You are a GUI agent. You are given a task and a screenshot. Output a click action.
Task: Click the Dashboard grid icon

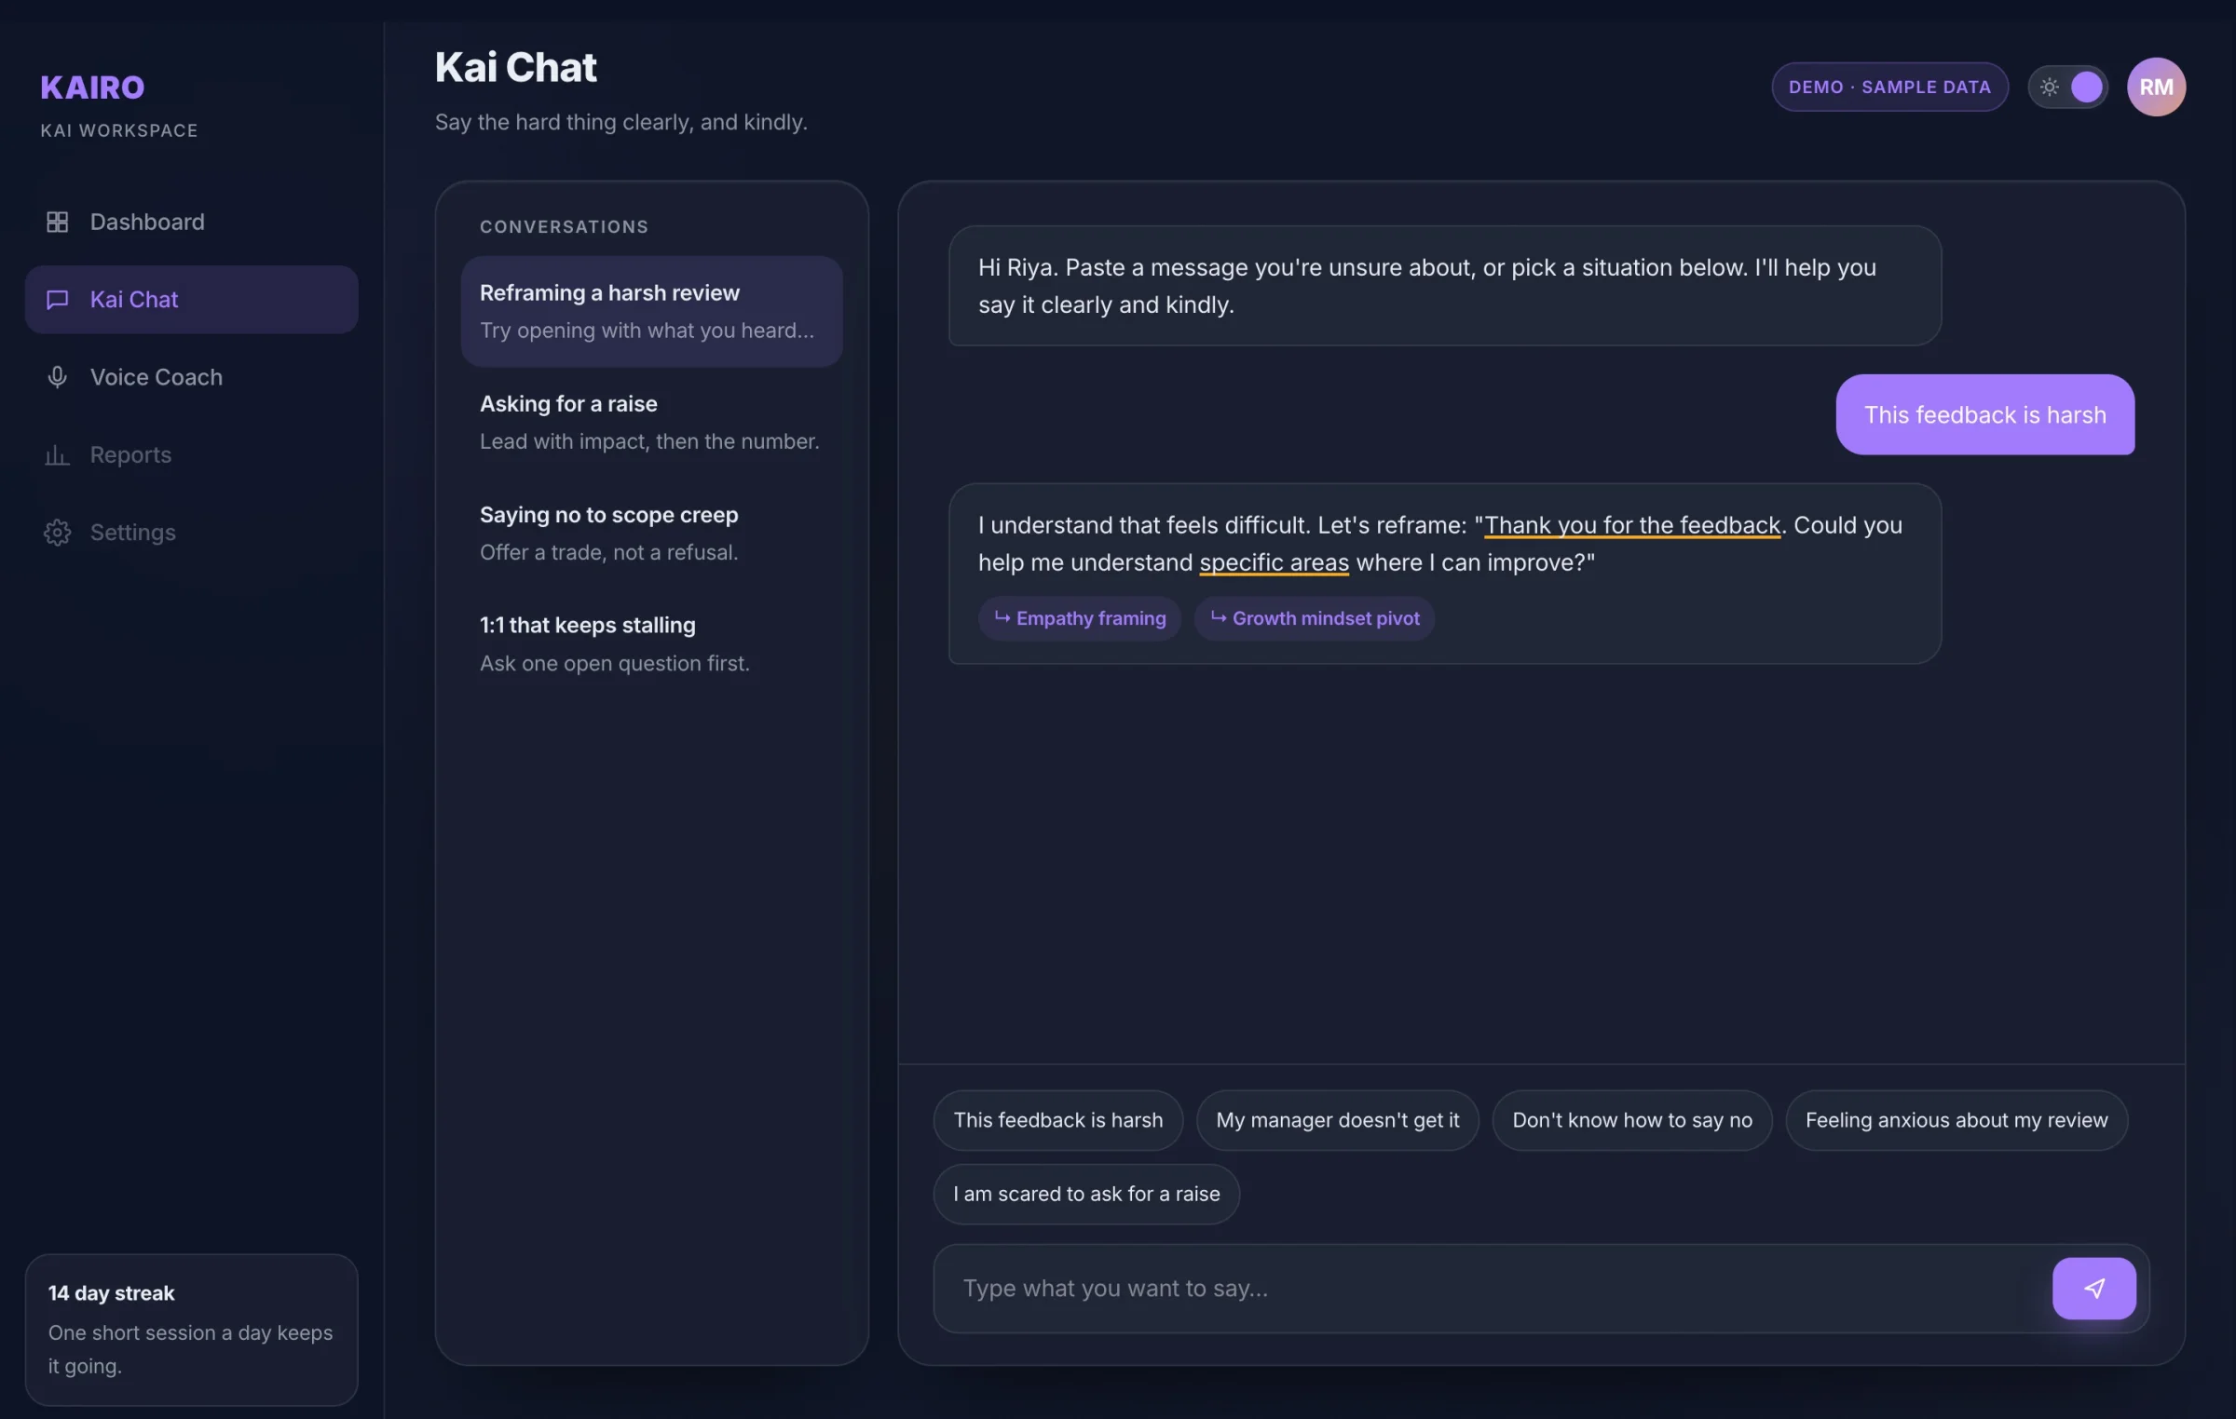57,222
